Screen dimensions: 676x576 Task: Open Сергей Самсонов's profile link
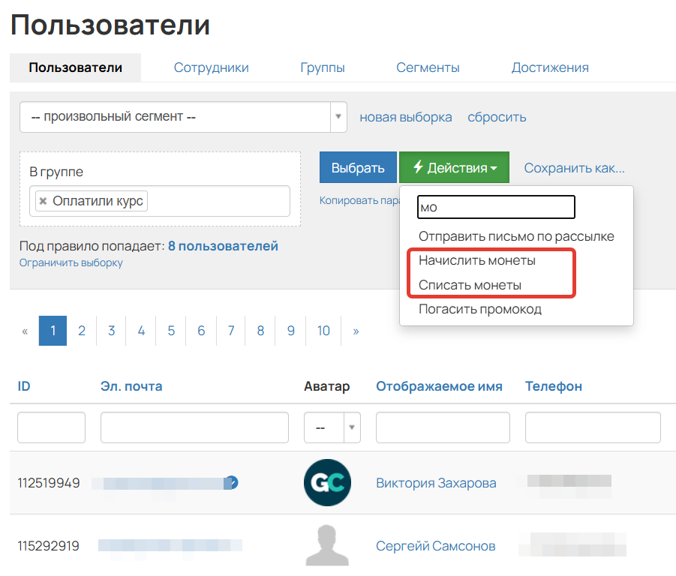tap(435, 546)
